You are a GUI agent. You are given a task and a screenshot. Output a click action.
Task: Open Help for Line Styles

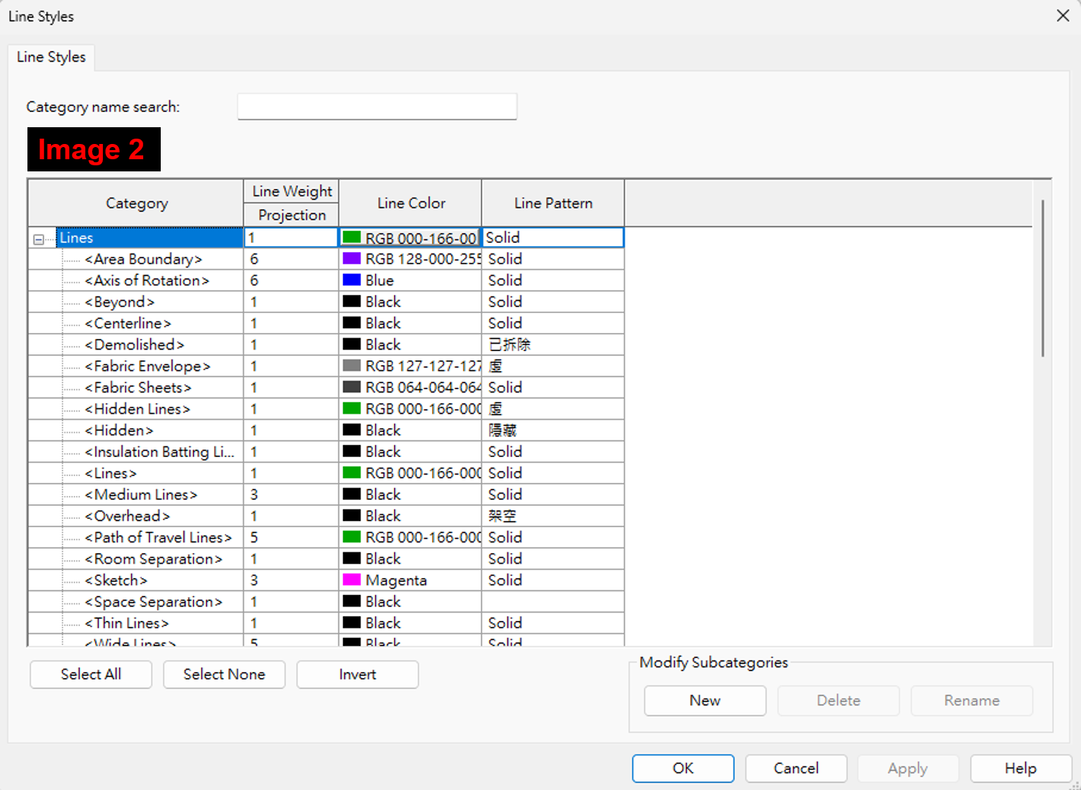pyautogui.click(x=1019, y=768)
